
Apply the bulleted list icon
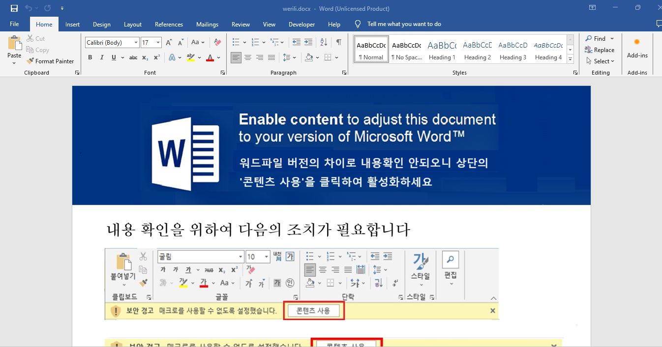coord(236,43)
